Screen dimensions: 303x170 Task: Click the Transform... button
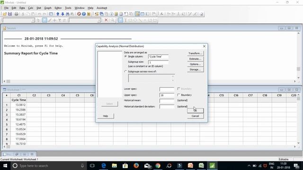coord(195,53)
